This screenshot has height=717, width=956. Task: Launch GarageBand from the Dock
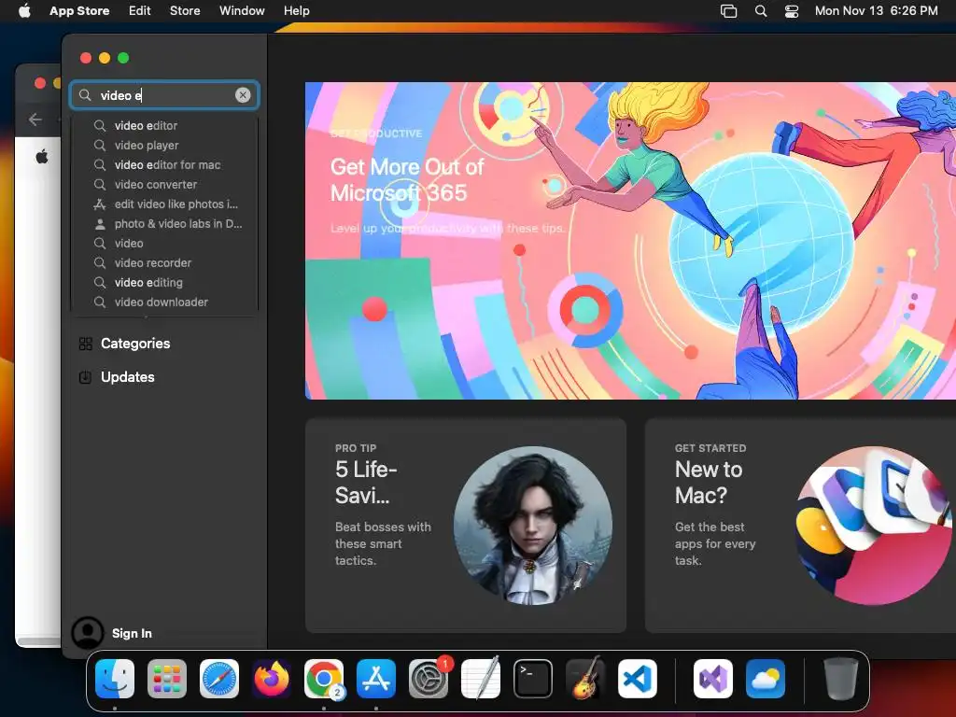click(x=585, y=679)
